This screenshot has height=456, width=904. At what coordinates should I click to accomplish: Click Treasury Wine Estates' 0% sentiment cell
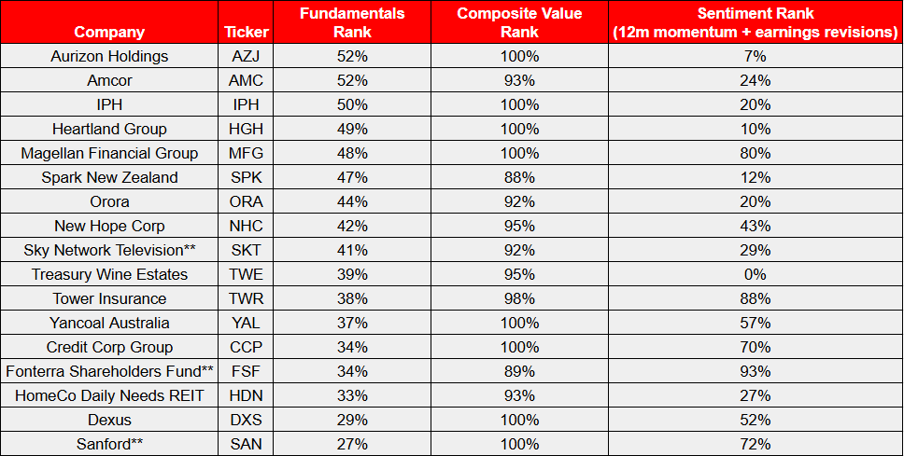[755, 274]
